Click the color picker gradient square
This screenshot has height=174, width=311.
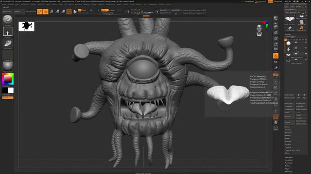tap(8, 79)
